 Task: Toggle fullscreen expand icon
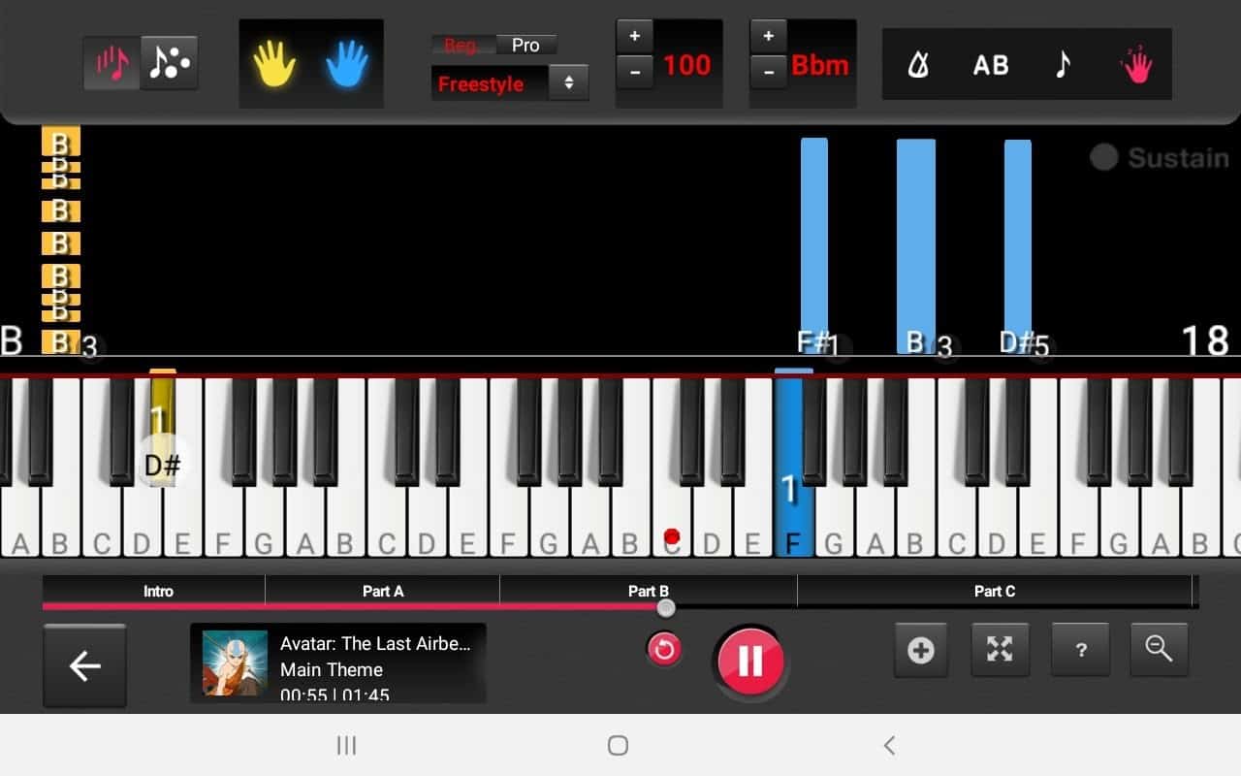pos(1000,650)
